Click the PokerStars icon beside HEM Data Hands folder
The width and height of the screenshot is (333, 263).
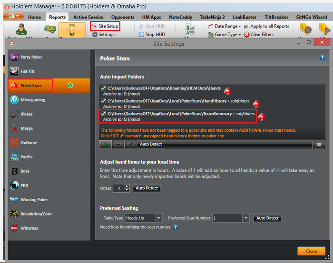(228, 91)
